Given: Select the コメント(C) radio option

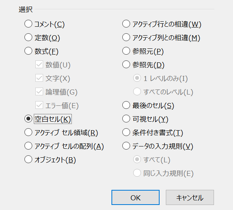Looking at the screenshot, I should [x=28, y=24].
